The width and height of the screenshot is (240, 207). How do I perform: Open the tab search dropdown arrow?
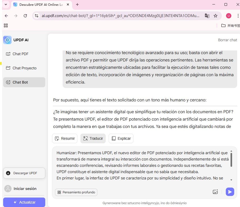point(6,4)
